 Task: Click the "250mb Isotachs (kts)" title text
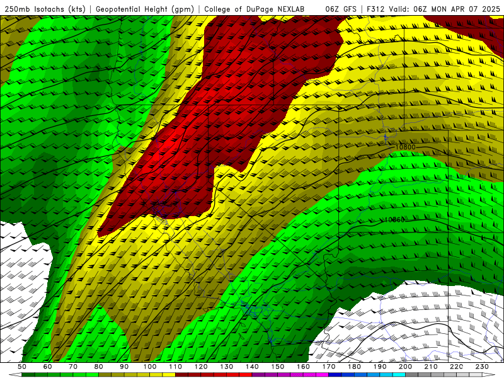(45, 9)
